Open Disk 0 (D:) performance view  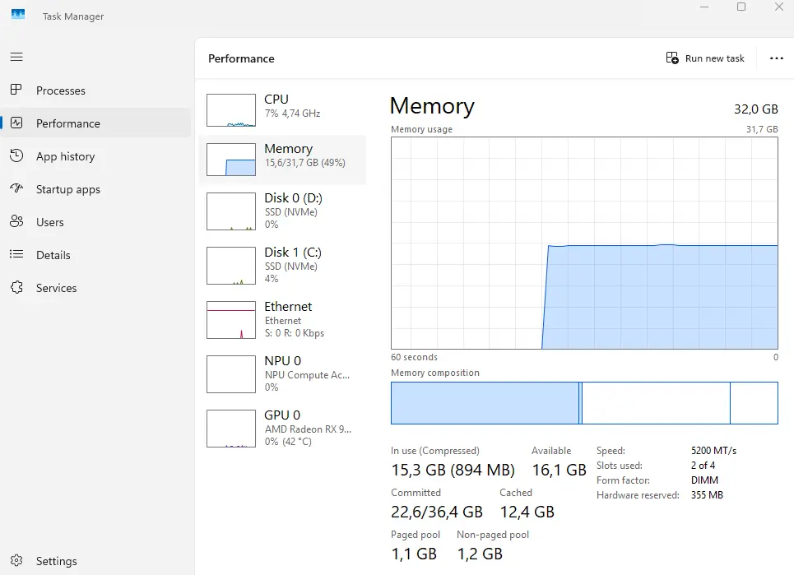click(x=282, y=211)
